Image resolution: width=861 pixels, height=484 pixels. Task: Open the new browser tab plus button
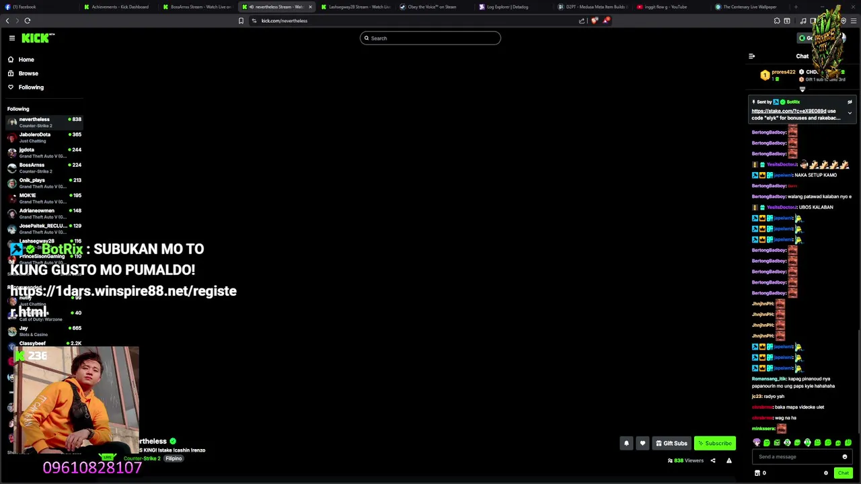point(796,7)
